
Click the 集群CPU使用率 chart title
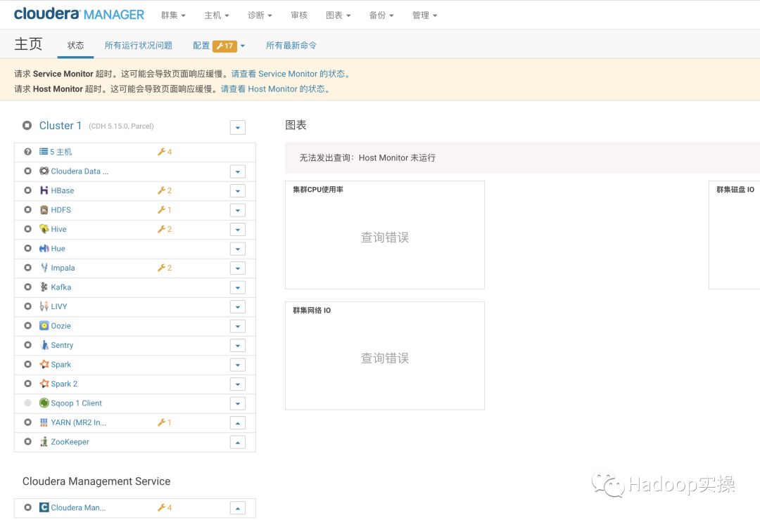click(x=318, y=189)
